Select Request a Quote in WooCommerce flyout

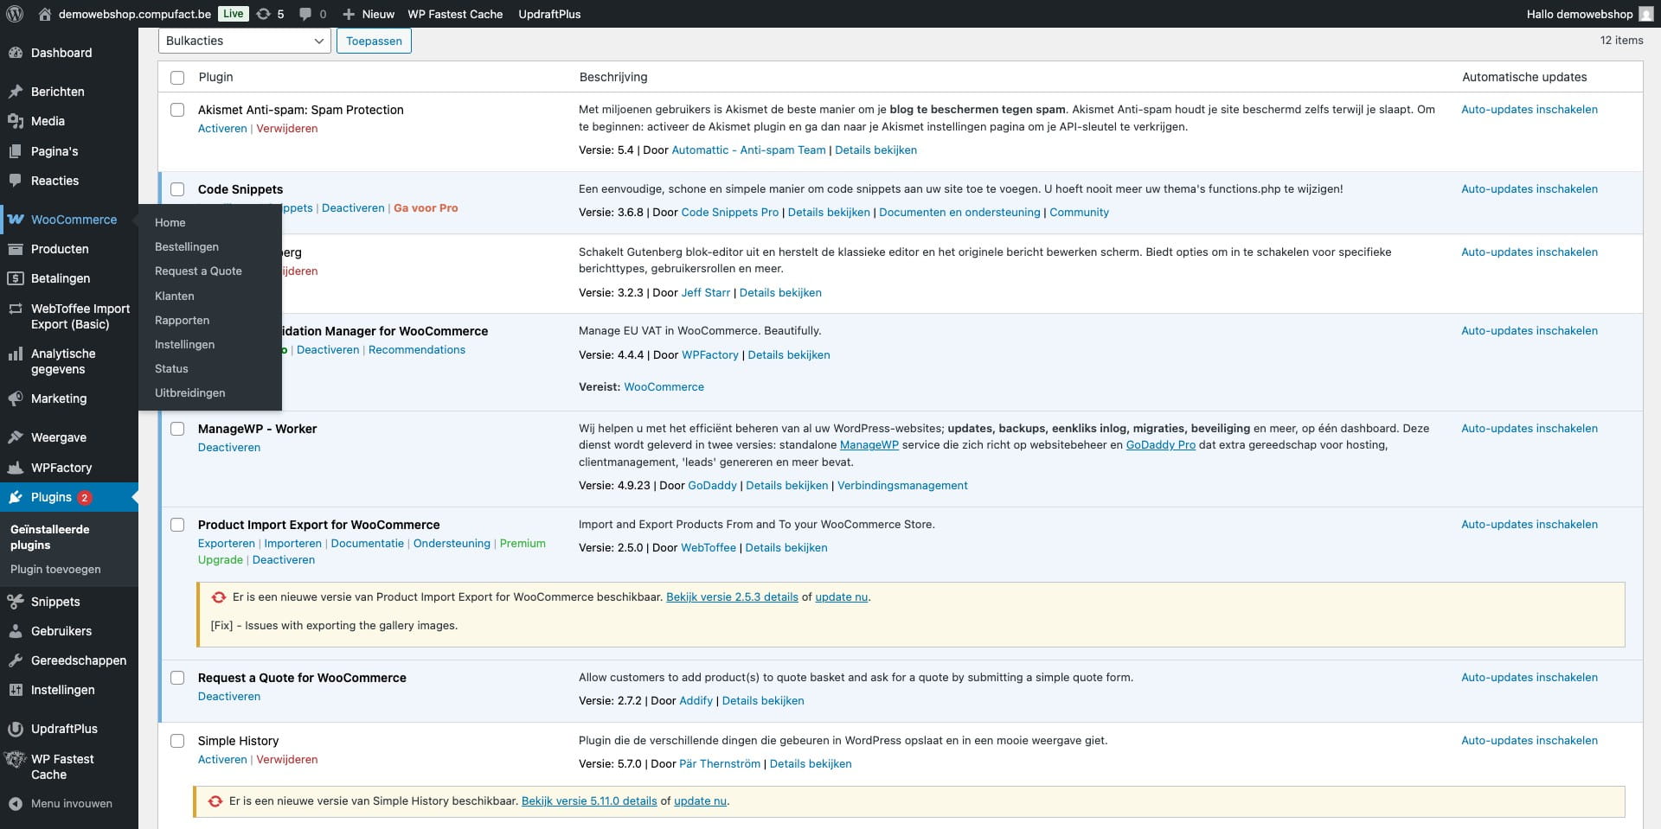pos(198,271)
